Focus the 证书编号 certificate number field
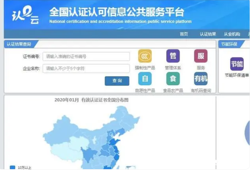 tap(86, 57)
